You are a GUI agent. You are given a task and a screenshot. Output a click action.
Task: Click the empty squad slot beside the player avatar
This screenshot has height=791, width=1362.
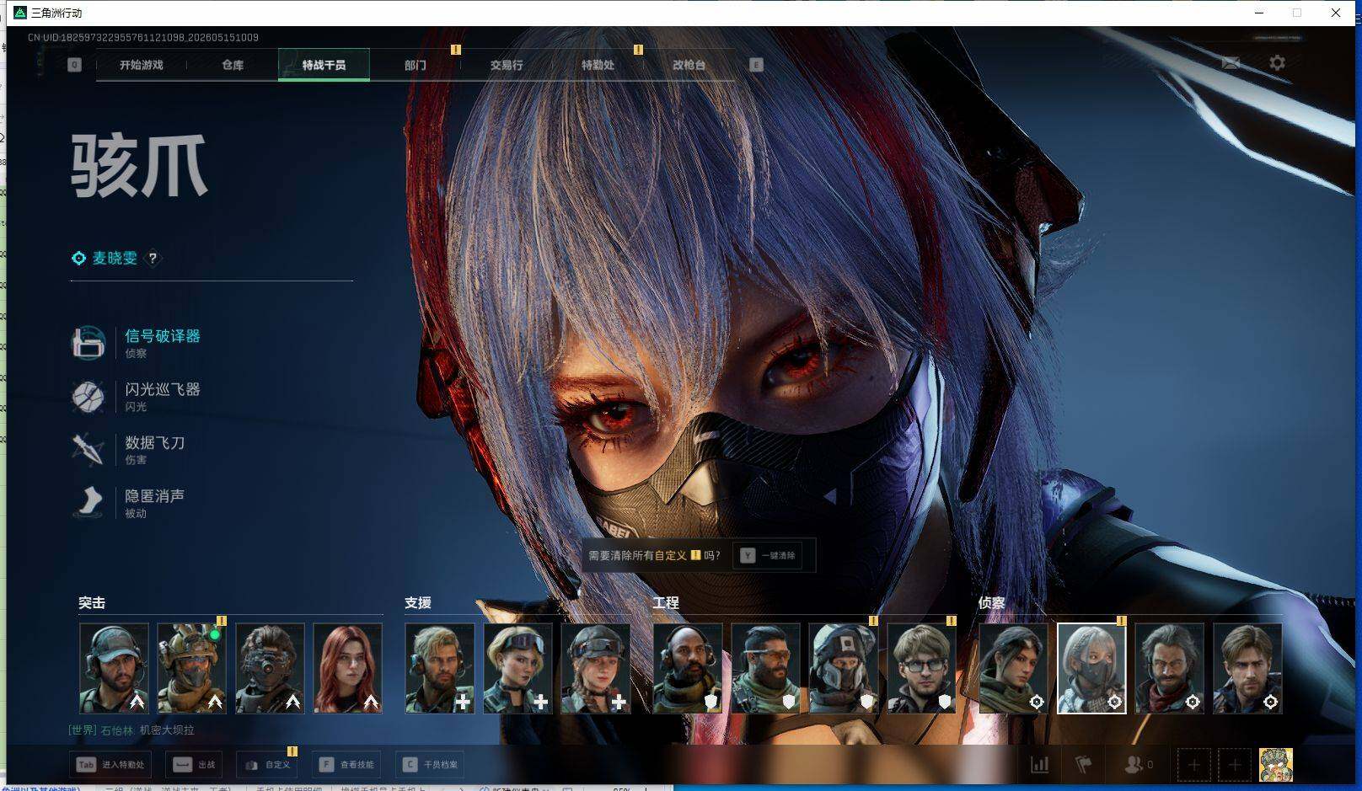point(1235,765)
